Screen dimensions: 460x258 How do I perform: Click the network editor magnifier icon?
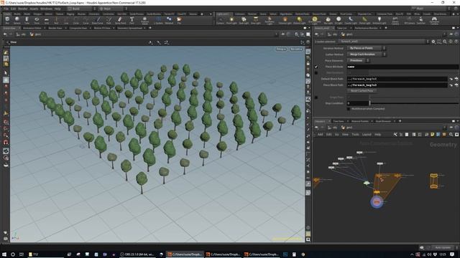451,135
